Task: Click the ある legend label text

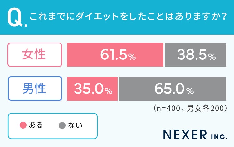Action: pos(36,125)
